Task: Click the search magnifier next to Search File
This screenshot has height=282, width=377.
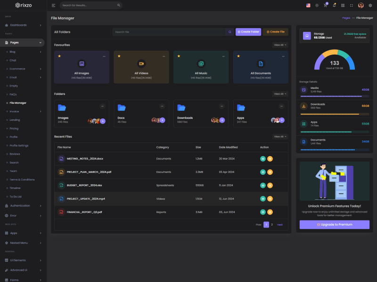Action: pyautogui.click(x=229, y=32)
